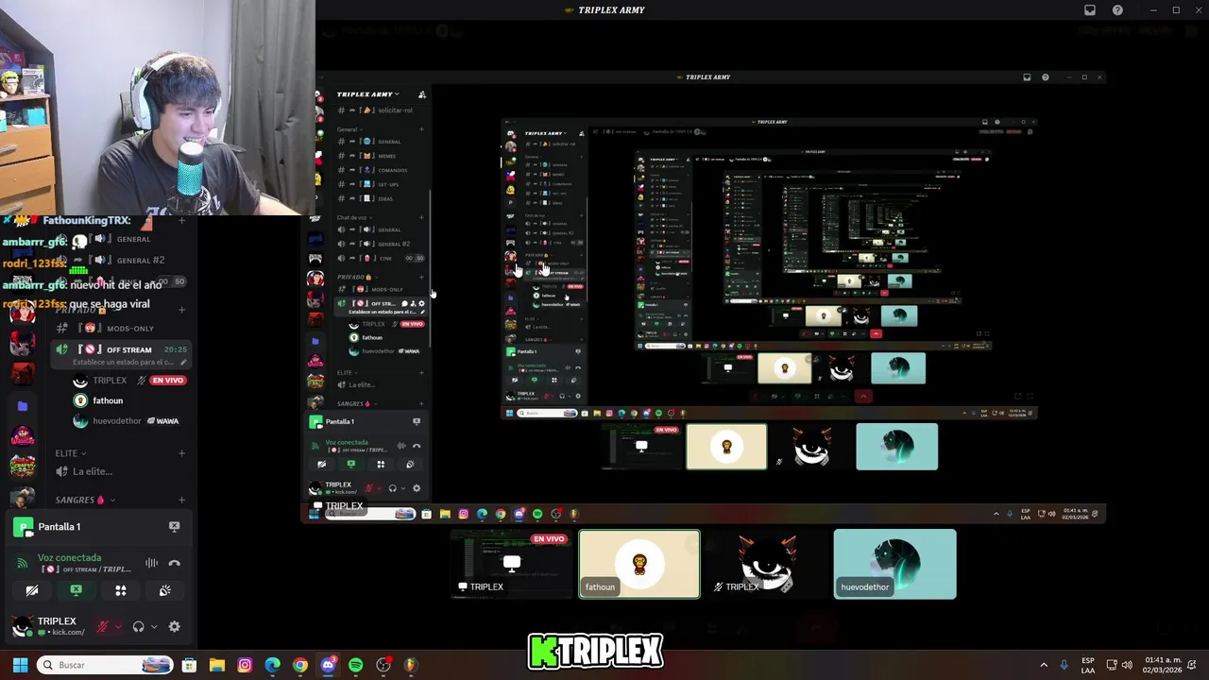Open OFF STREAM channel settings gear in center panel
This screenshot has height=680, width=1209.
click(x=421, y=303)
